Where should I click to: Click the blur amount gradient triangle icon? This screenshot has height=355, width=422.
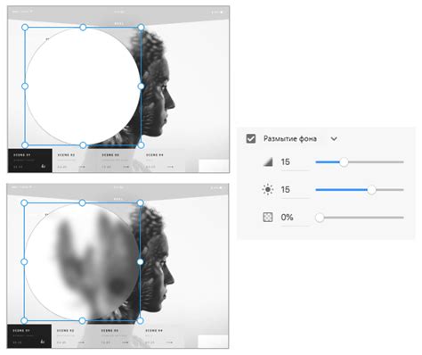pos(268,162)
